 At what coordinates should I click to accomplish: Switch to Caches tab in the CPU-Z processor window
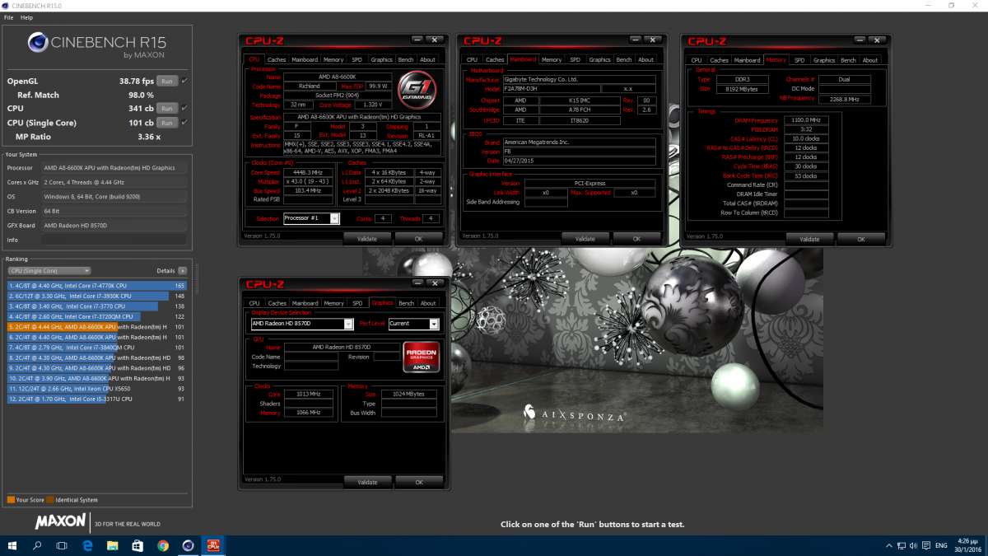[x=277, y=59]
